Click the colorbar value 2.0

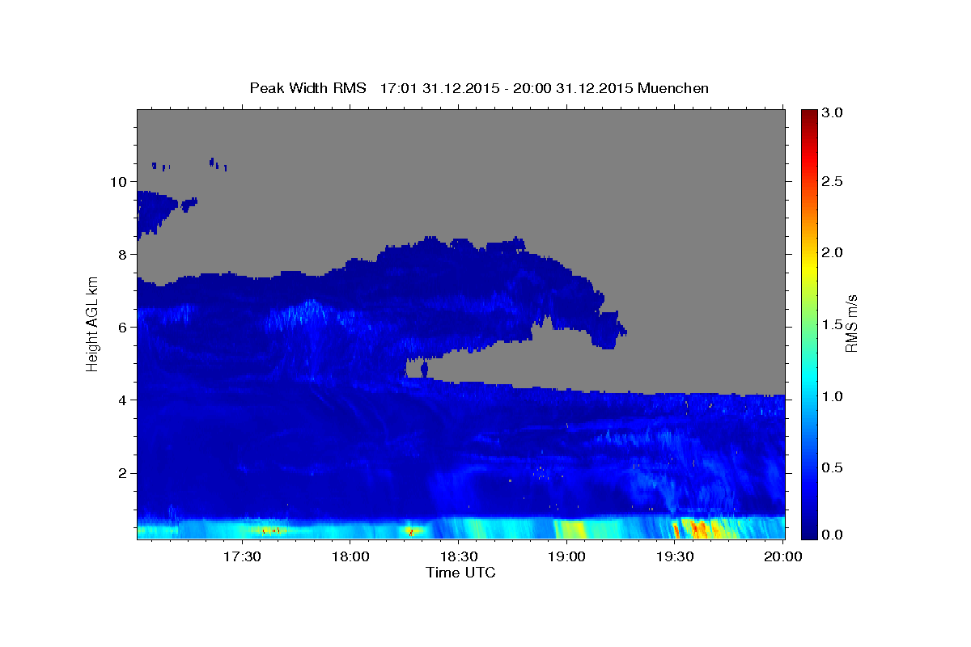coord(833,252)
